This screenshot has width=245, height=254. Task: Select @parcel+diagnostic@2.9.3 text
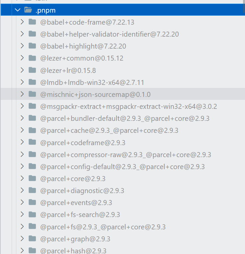coord(82,191)
